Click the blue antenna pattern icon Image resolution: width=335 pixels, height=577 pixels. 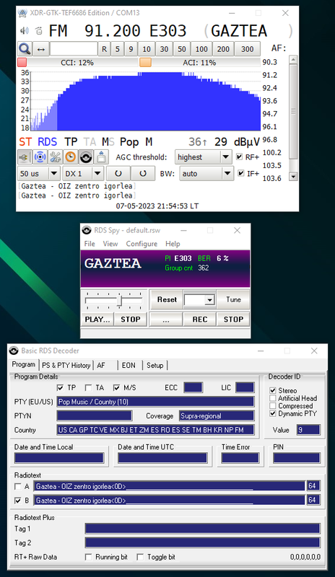click(40, 157)
